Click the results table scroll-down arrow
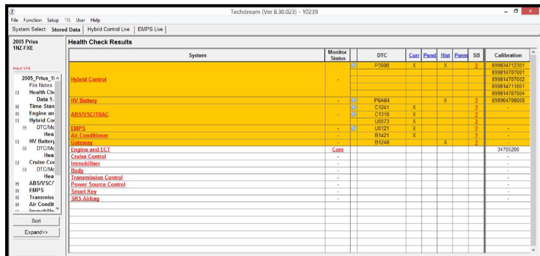 (534, 250)
